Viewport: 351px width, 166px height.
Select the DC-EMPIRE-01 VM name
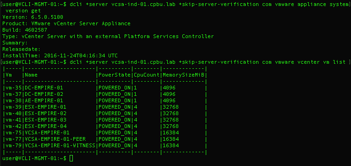pyautogui.click(x=44, y=88)
